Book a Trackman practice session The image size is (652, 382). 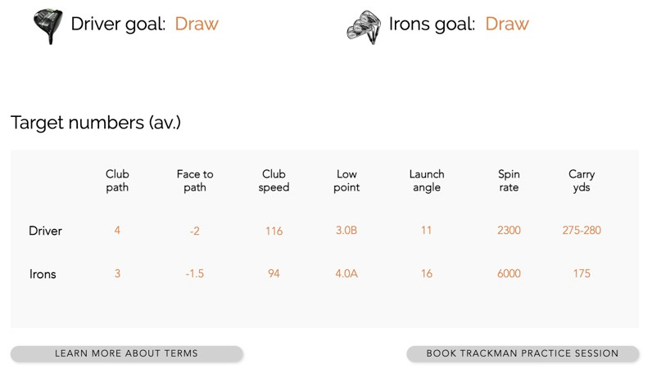pos(523,353)
